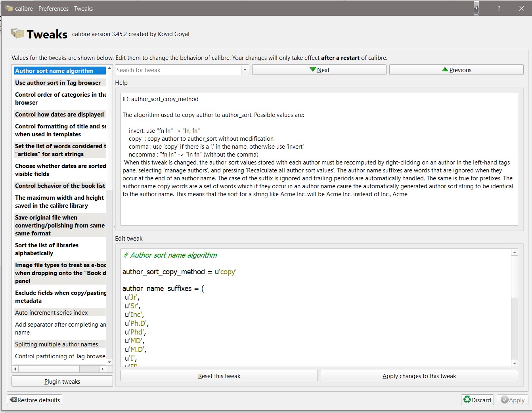Click the u'Inc' suffix line in editor
Screen dimensions: 532x413
coord(134,315)
